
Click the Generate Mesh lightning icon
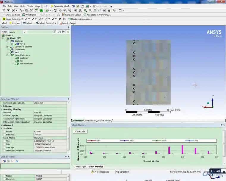click(x=52, y=6)
